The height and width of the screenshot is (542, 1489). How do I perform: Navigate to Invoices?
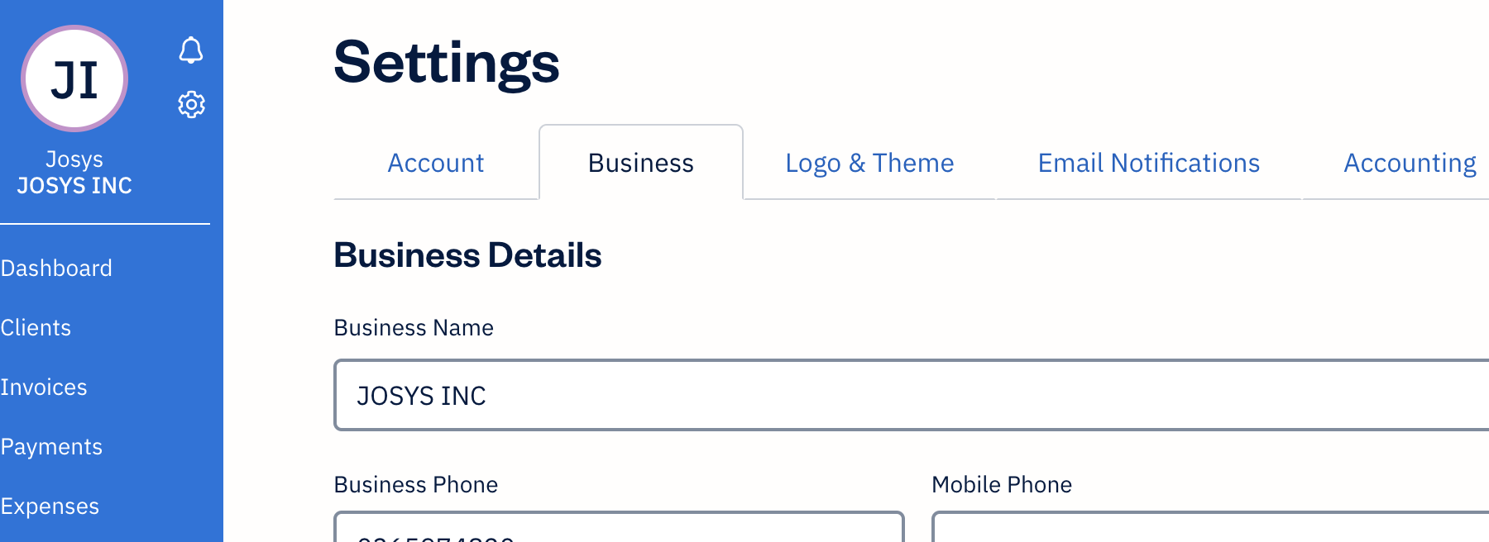click(44, 387)
